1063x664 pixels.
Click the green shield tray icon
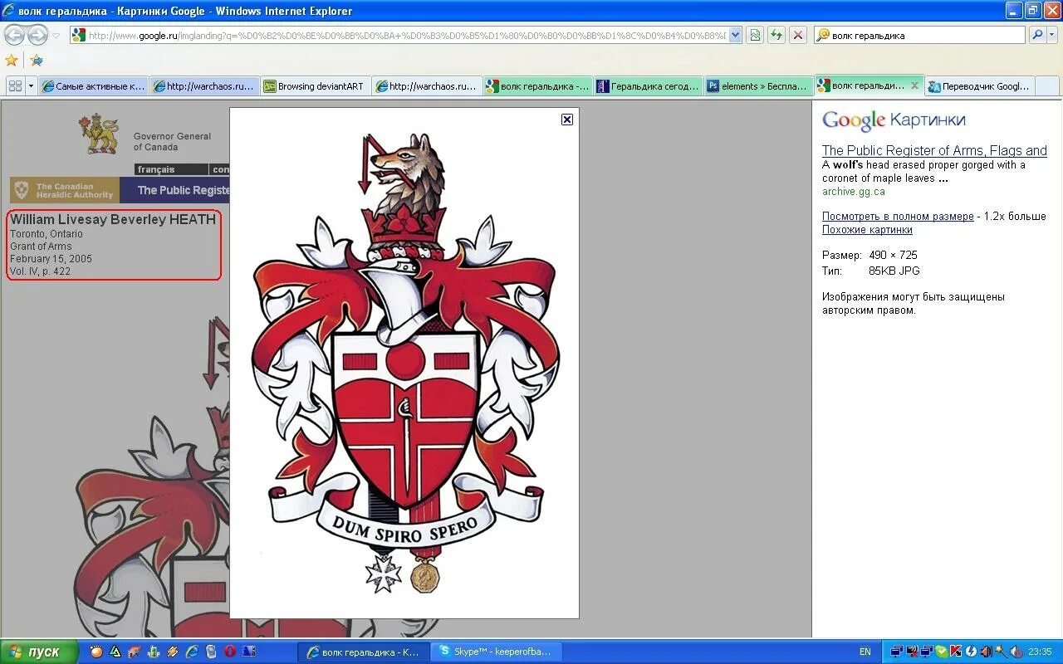click(942, 652)
